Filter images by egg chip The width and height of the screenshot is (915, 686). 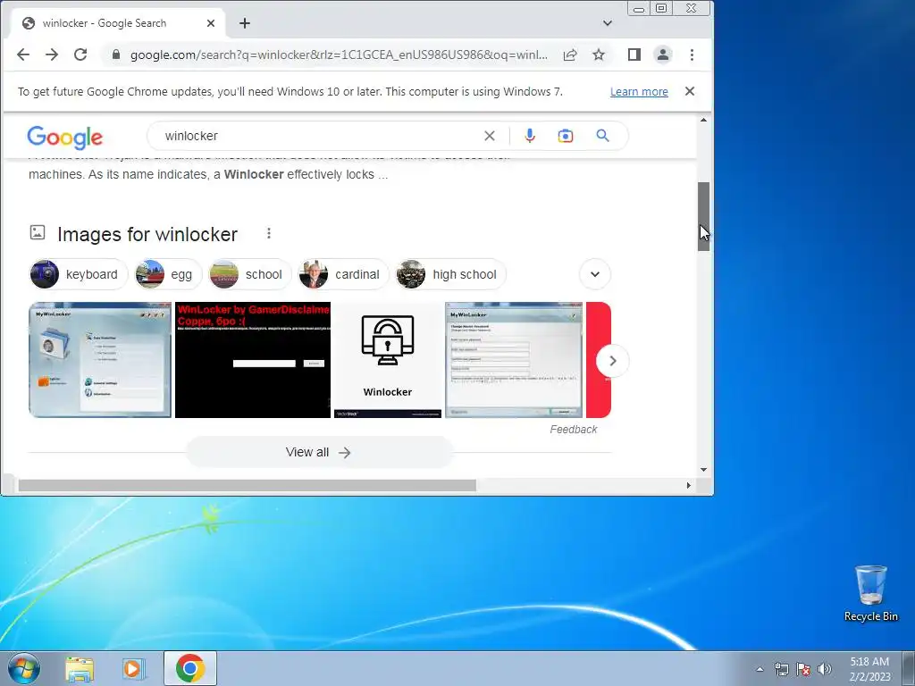(168, 274)
